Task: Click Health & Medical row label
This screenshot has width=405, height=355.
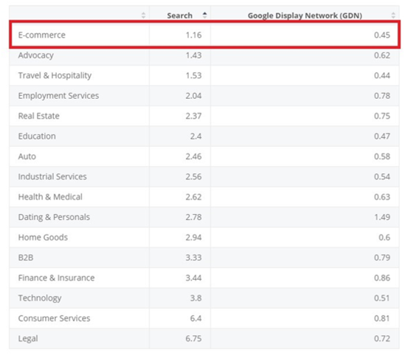Action: coord(50,197)
